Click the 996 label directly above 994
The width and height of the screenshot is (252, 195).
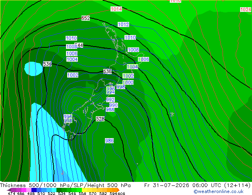pyautogui.click(x=110, y=88)
